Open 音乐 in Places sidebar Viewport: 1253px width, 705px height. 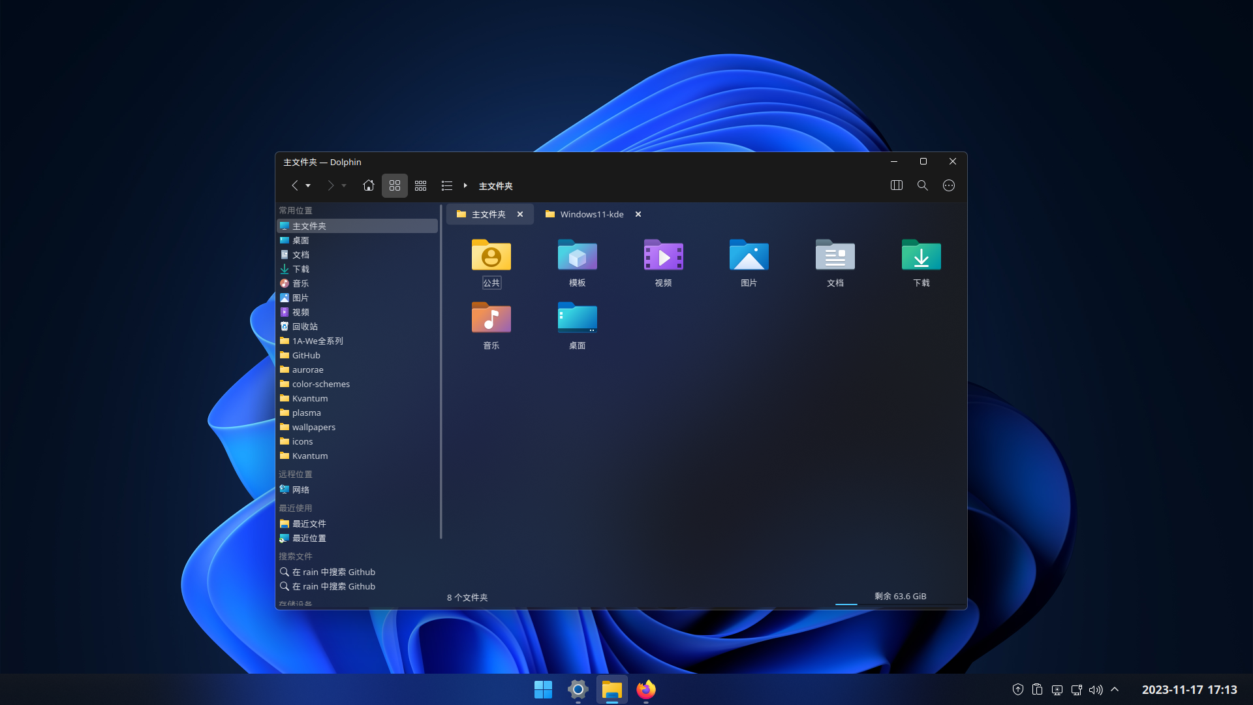coord(357,283)
